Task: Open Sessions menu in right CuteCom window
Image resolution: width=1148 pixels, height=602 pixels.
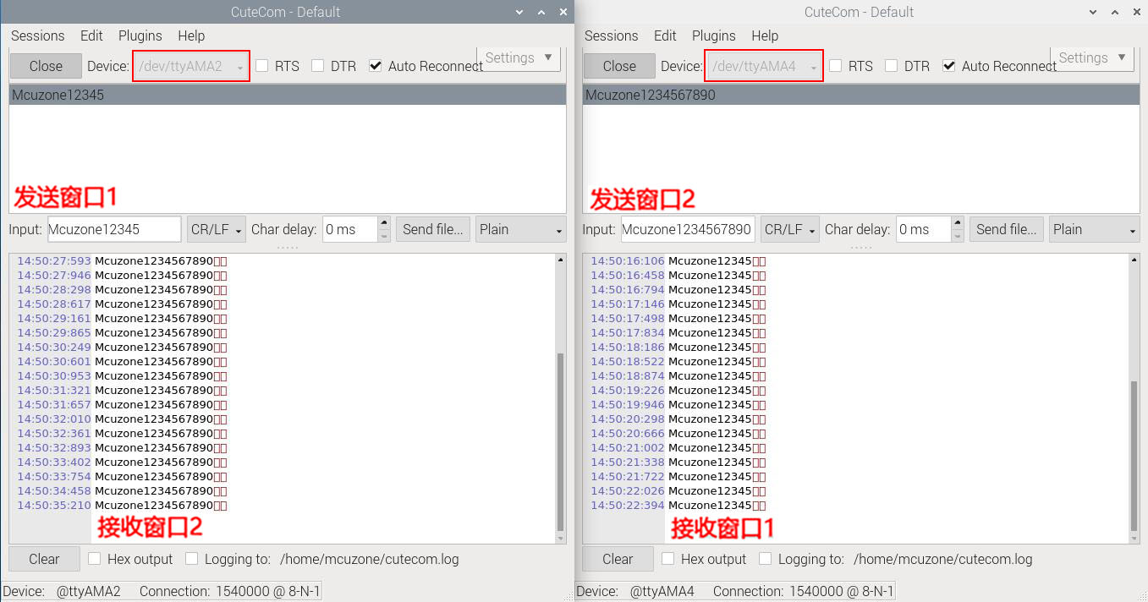Action: click(612, 36)
